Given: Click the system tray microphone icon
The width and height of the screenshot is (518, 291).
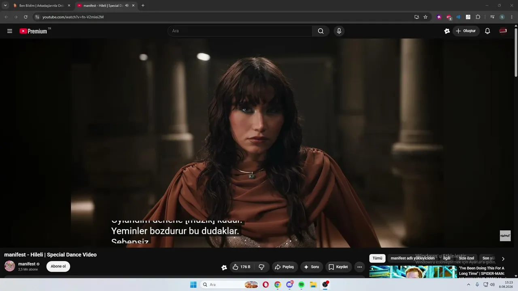Looking at the screenshot, I should 477,285.
